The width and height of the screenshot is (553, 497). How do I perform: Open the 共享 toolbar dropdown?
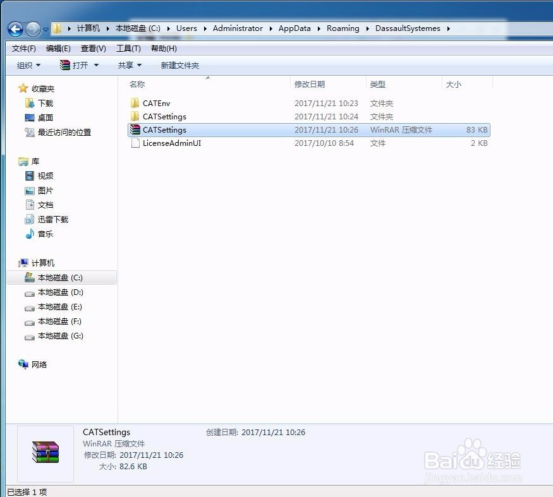point(130,65)
